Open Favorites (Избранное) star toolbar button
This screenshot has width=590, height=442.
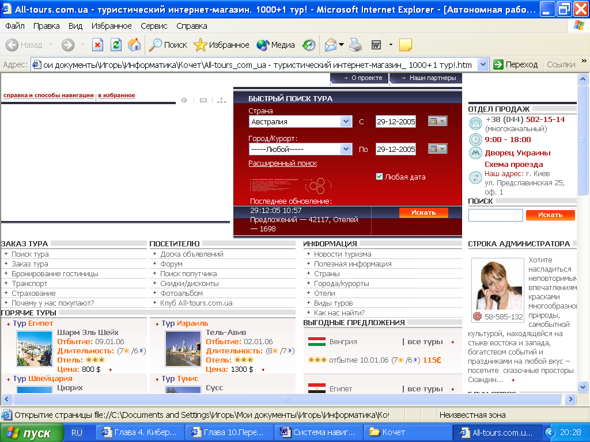[x=221, y=45]
